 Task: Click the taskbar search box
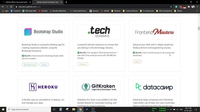(x=28, y=109)
